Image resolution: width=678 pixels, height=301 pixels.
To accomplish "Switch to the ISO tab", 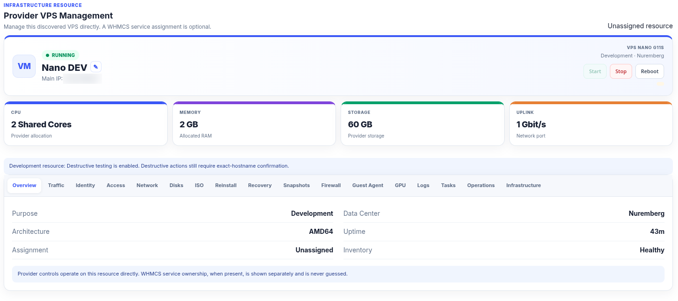I will coord(199,185).
